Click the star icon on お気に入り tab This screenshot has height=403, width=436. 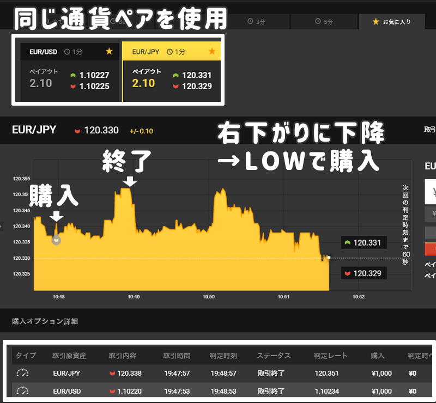pyautogui.click(x=376, y=21)
